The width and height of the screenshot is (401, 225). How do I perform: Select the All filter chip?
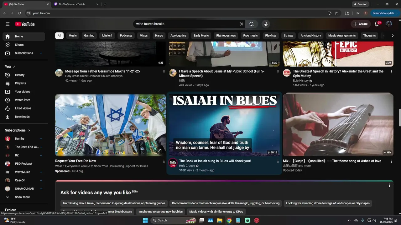[x=59, y=36]
